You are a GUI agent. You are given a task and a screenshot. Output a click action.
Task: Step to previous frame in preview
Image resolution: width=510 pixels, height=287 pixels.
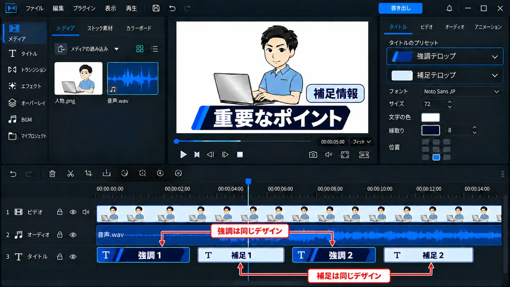(x=210, y=154)
